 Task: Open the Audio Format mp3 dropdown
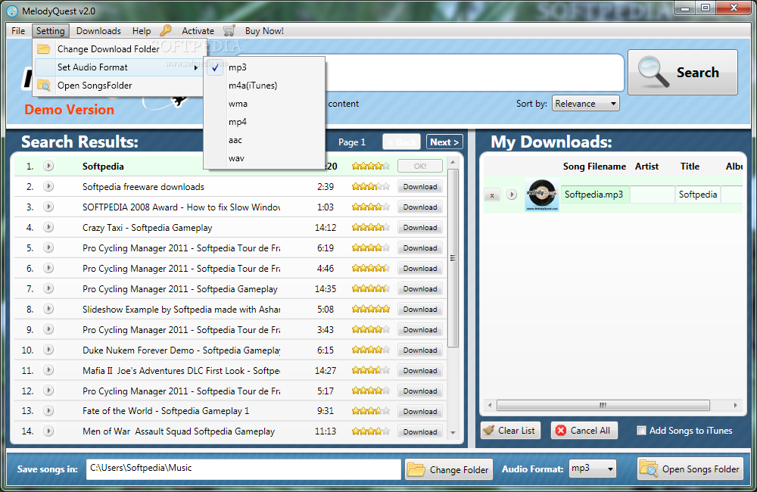pos(593,469)
